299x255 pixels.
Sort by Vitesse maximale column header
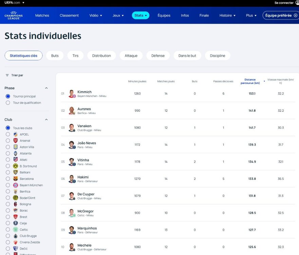pos(280,81)
